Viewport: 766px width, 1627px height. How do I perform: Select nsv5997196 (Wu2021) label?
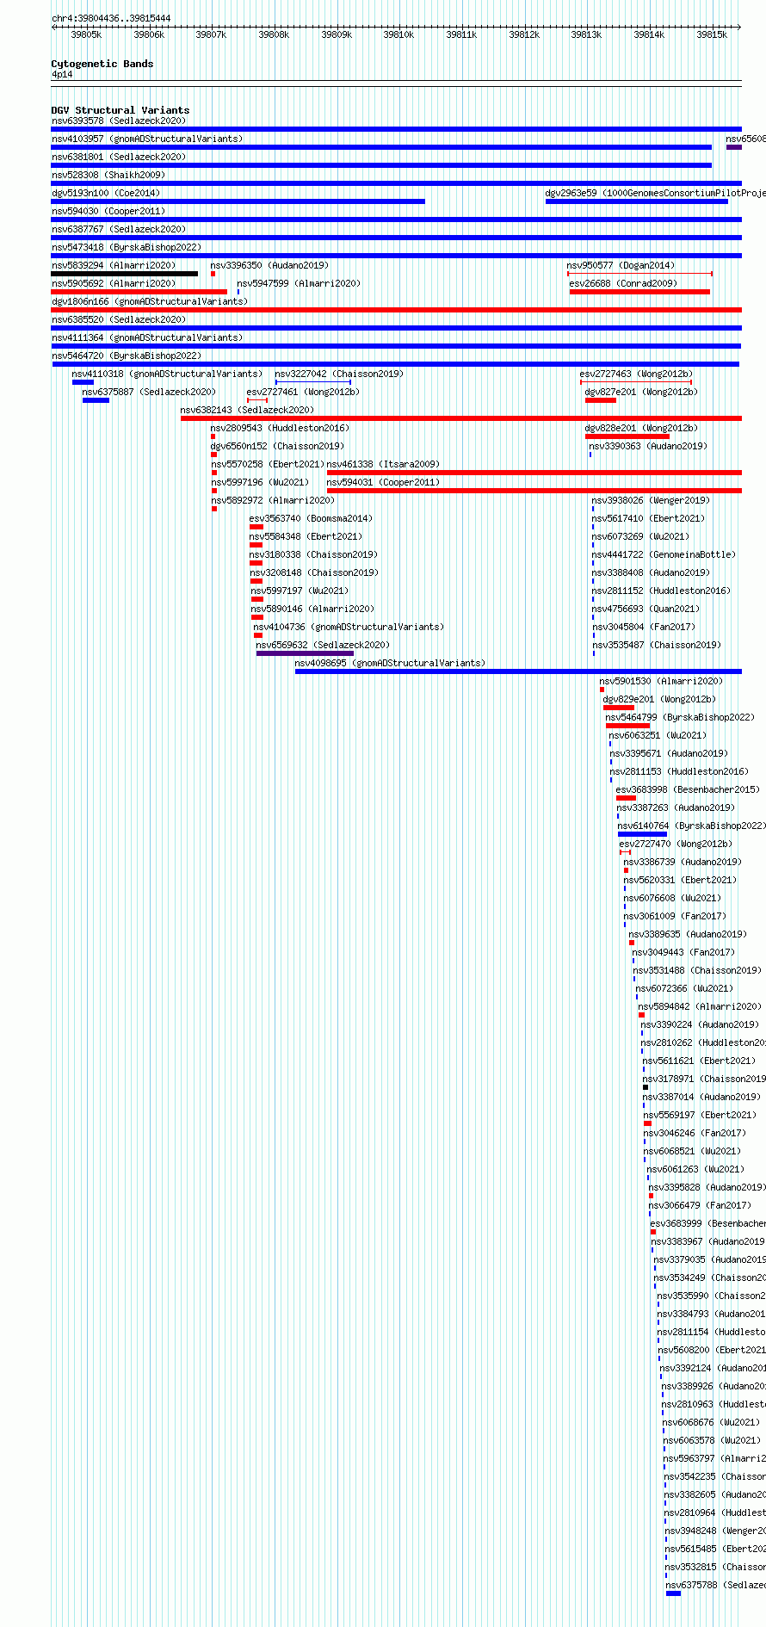click(260, 482)
